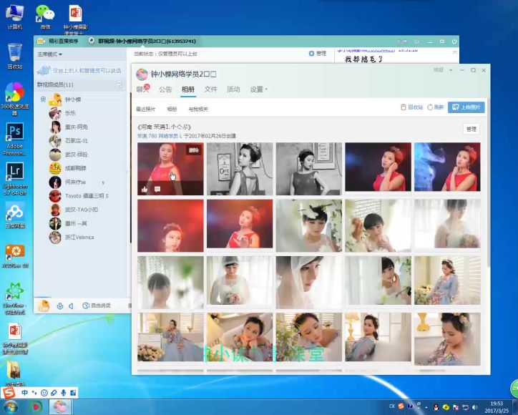
Task: Click the album creator name link
Action: coord(160,136)
